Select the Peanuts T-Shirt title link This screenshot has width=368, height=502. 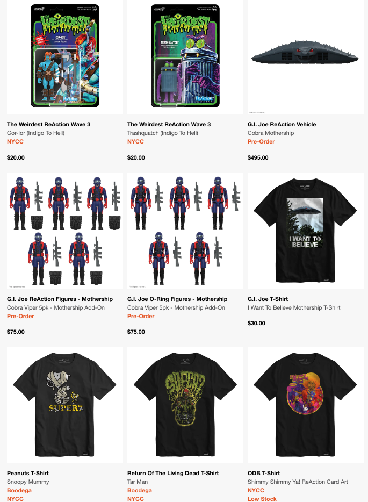click(28, 473)
